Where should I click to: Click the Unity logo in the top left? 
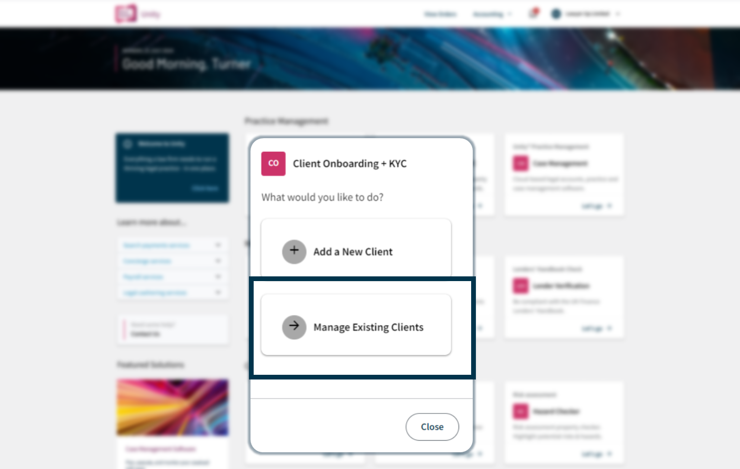click(x=126, y=14)
